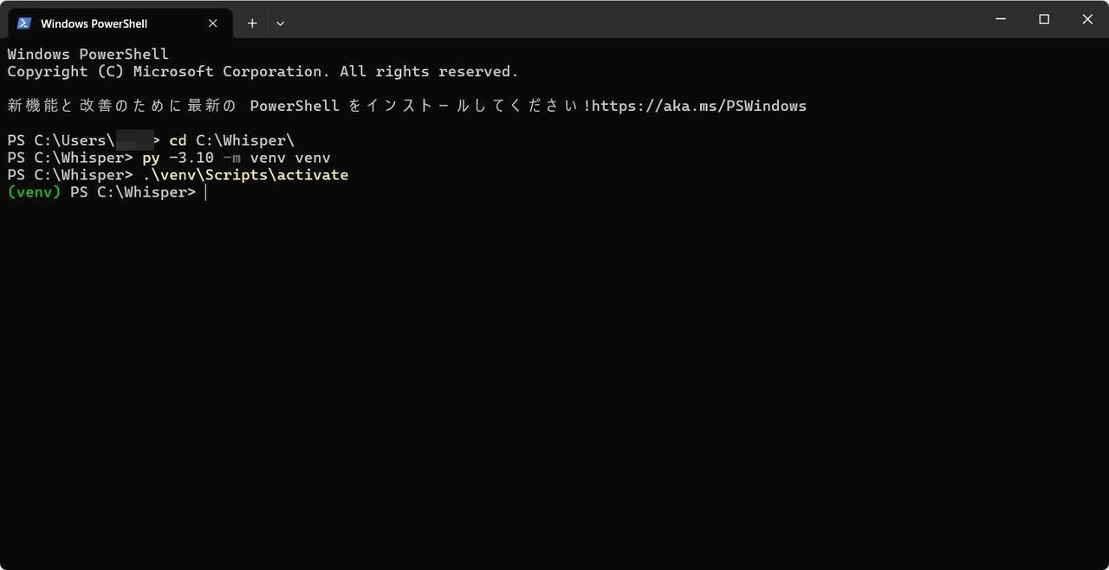Expand the new tab profile dropdown chevron
Image resolution: width=1109 pixels, height=570 pixels.
(x=280, y=23)
